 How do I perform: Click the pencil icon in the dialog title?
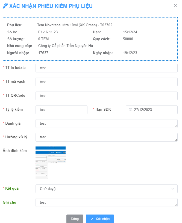(x=5, y=6)
